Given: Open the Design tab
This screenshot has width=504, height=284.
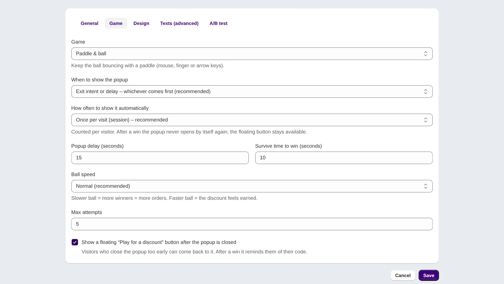Looking at the screenshot, I should [x=141, y=23].
